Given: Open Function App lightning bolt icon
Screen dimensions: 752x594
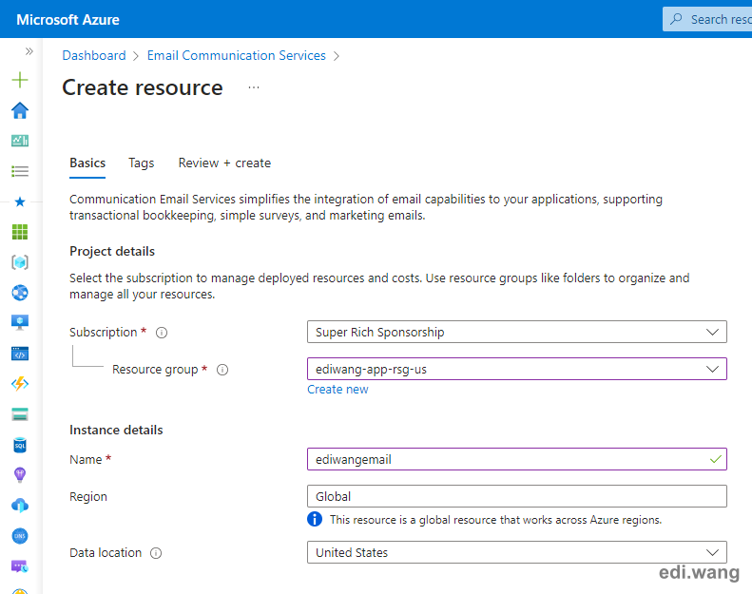Looking at the screenshot, I should (x=20, y=384).
